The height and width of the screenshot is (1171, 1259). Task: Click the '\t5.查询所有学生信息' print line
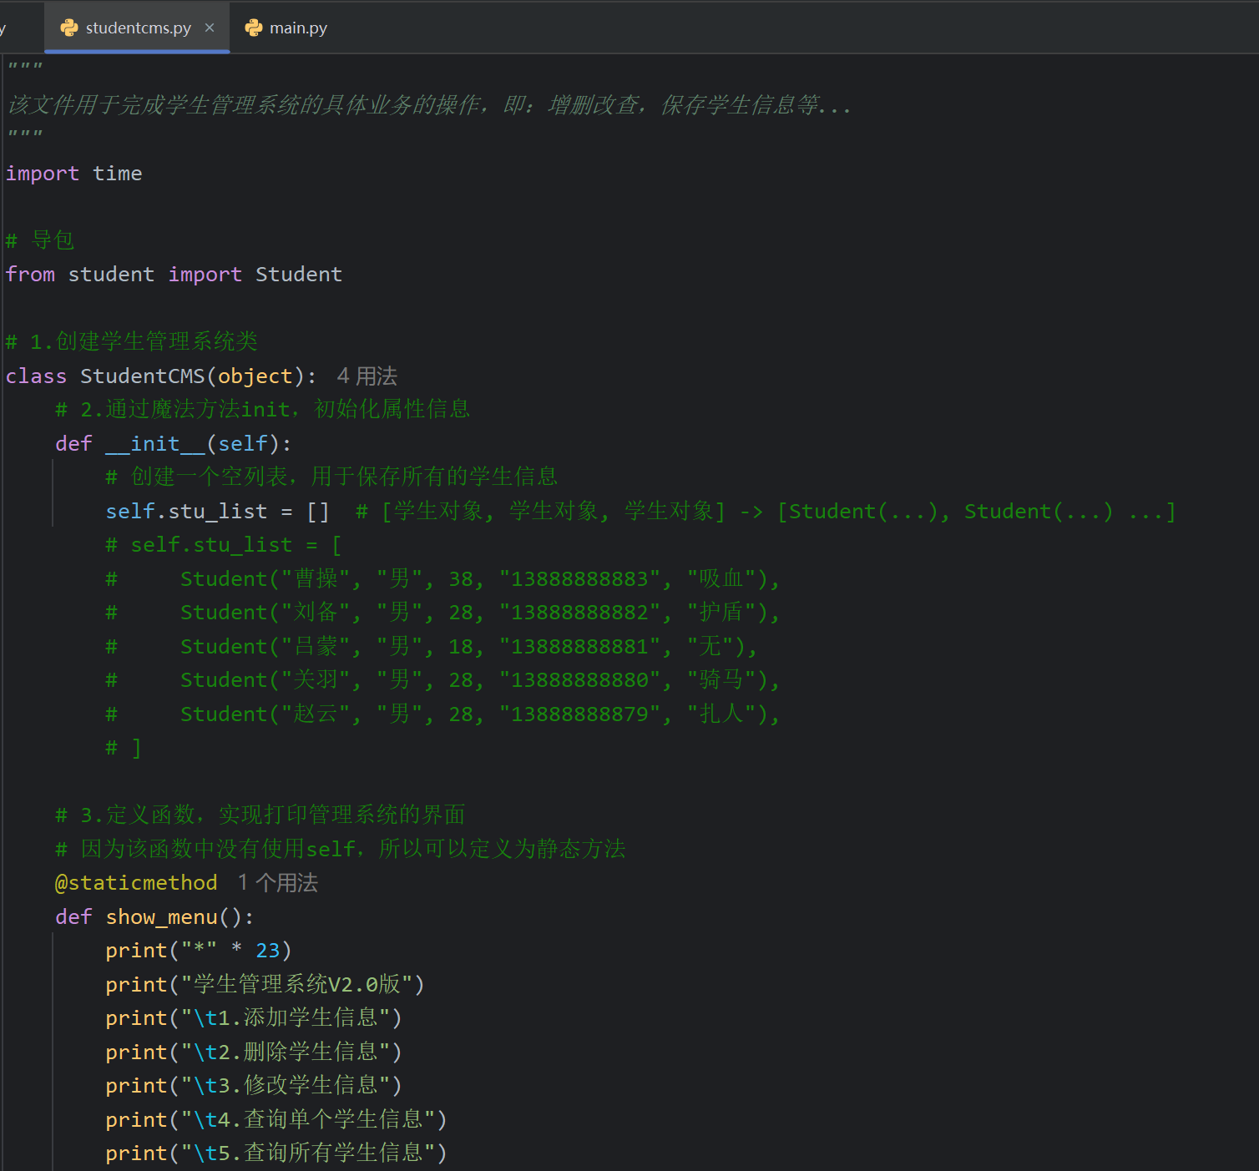(x=276, y=1153)
